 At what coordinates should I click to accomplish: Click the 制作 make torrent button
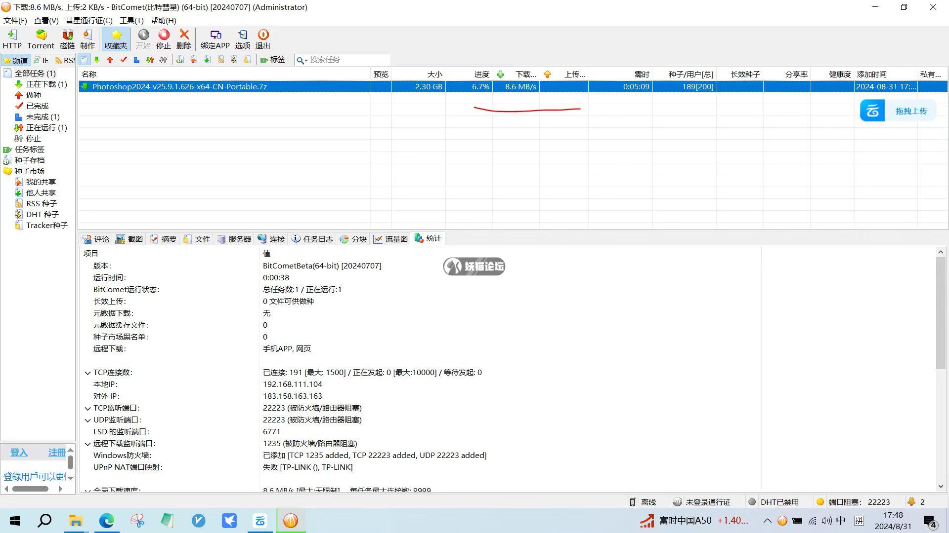point(87,39)
